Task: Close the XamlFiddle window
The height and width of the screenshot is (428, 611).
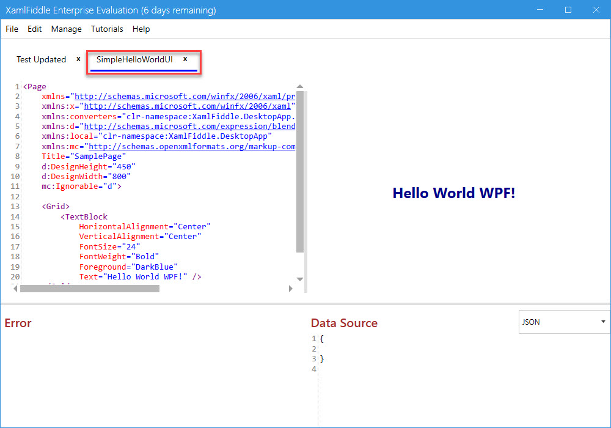Action: point(596,10)
